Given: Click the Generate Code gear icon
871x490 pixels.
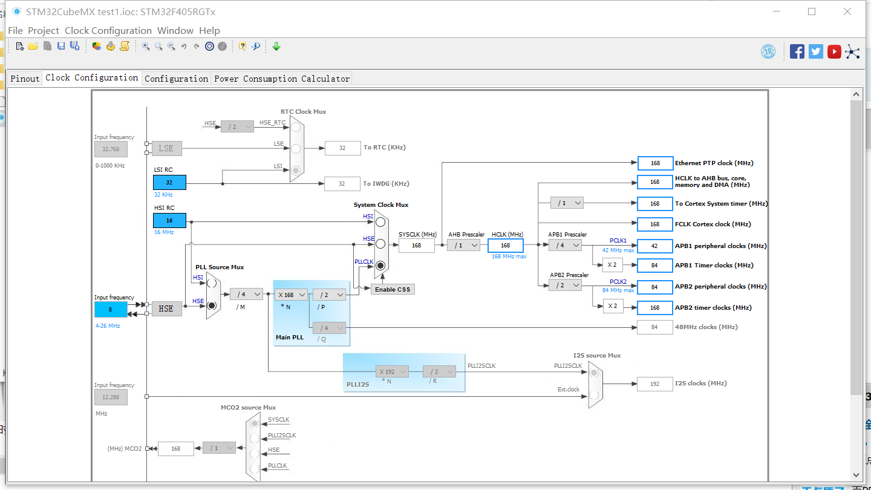Looking at the screenshot, I should click(110, 46).
